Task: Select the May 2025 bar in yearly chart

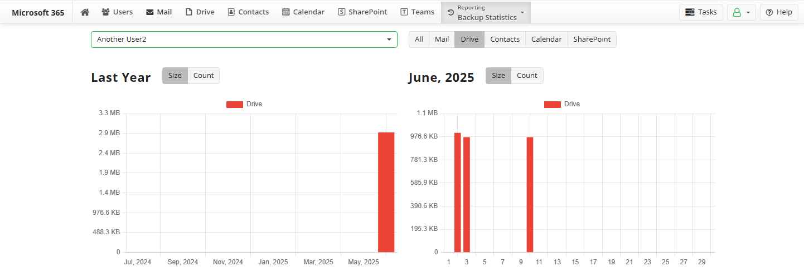Action: tap(386, 192)
